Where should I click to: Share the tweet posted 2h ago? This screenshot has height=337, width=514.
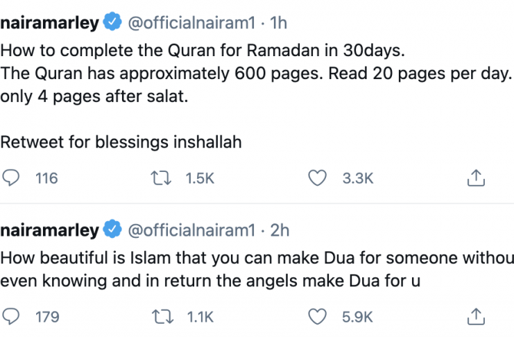pos(475,317)
